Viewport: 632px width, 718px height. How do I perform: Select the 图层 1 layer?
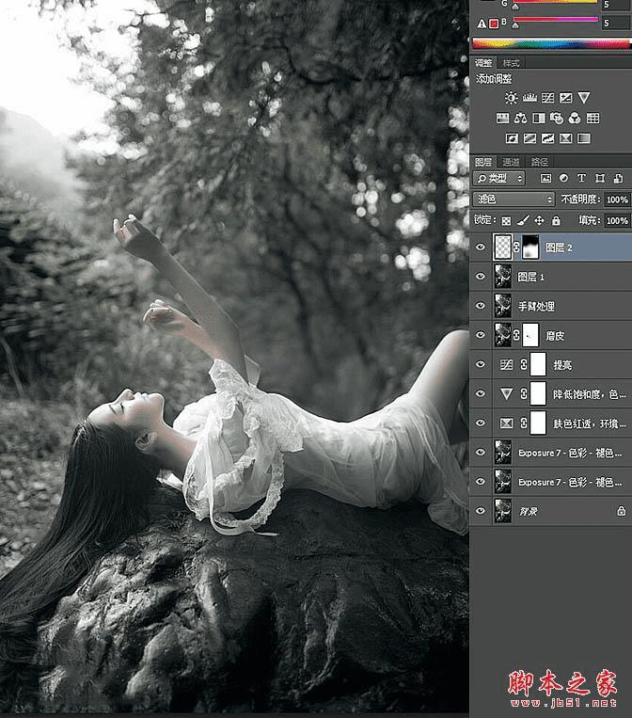[x=551, y=277]
